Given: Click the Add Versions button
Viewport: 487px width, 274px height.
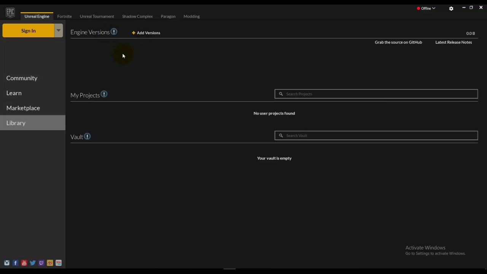Looking at the screenshot, I should (146, 33).
